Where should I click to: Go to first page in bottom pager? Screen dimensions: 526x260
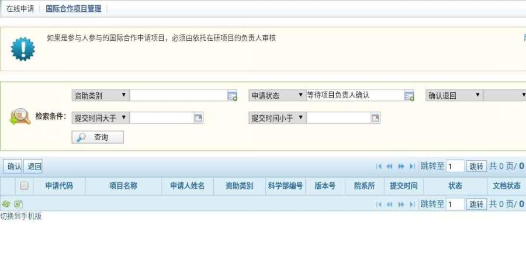379,204
